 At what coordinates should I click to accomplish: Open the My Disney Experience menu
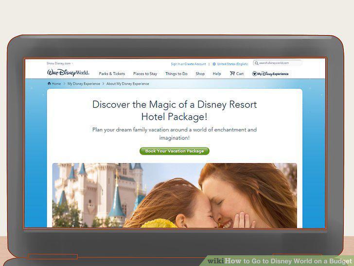coord(270,74)
